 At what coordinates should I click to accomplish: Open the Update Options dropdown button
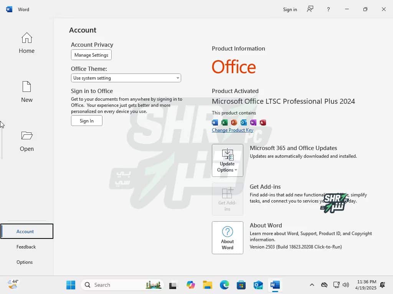[227, 160]
